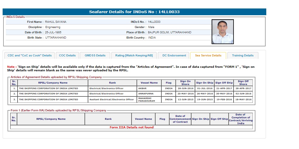Go to the DC Endorsement tab
The height and width of the screenshot is (149, 299).
coord(174,56)
